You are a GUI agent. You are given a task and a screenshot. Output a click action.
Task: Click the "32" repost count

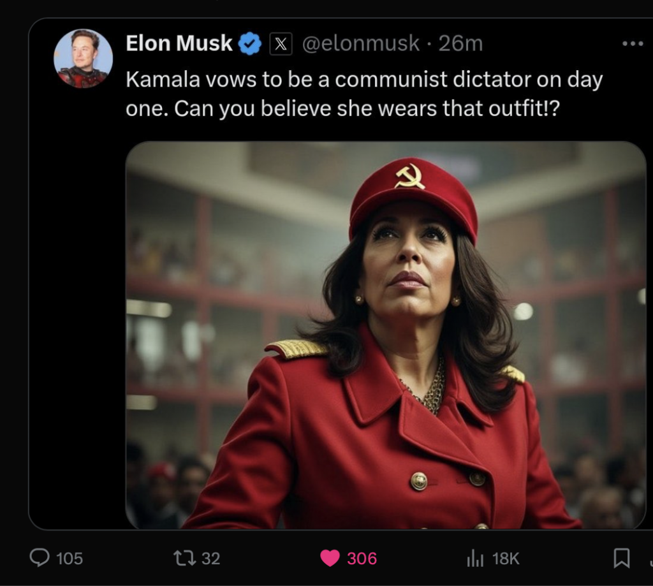(x=211, y=559)
